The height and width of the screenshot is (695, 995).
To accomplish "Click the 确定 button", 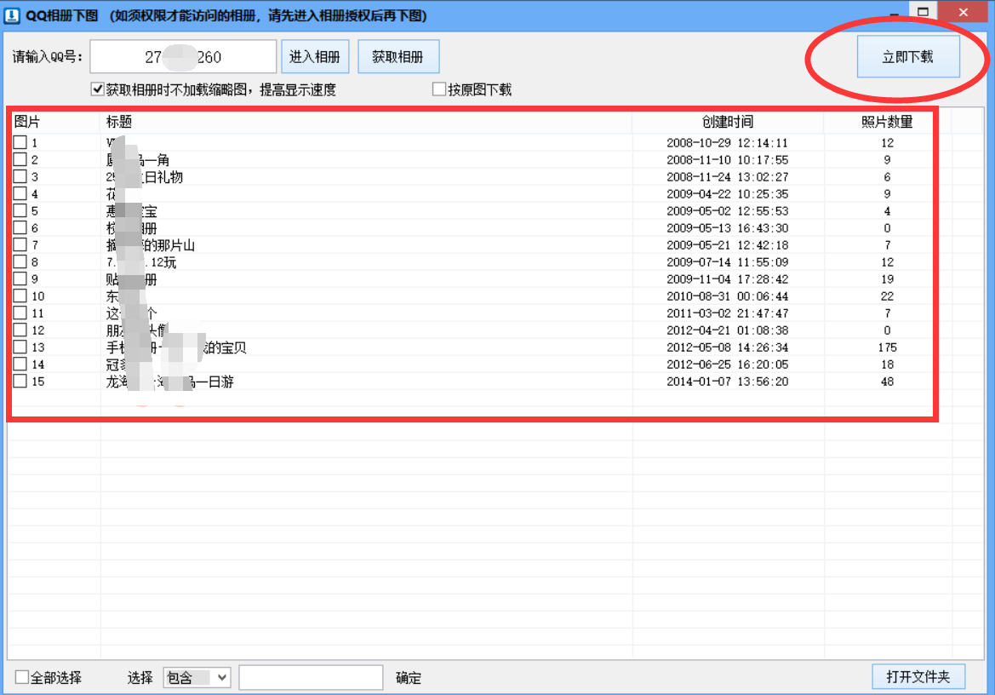I will (409, 678).
